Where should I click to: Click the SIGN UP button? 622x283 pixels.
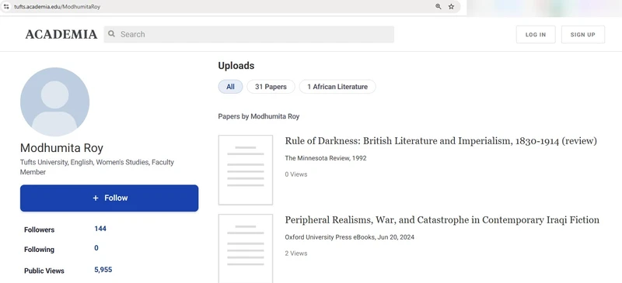coord(582,34)
